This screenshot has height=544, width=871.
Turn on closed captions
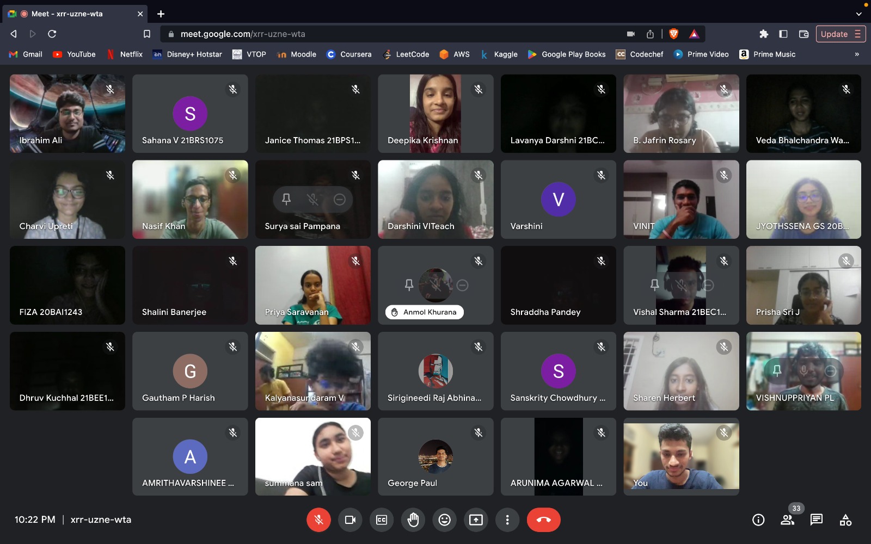(382, 520)
